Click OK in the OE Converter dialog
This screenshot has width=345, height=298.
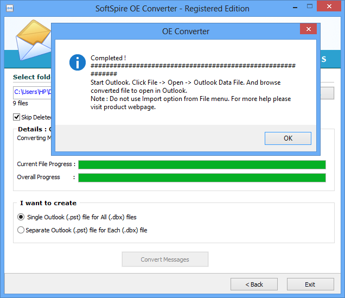(x=288, y=138)
